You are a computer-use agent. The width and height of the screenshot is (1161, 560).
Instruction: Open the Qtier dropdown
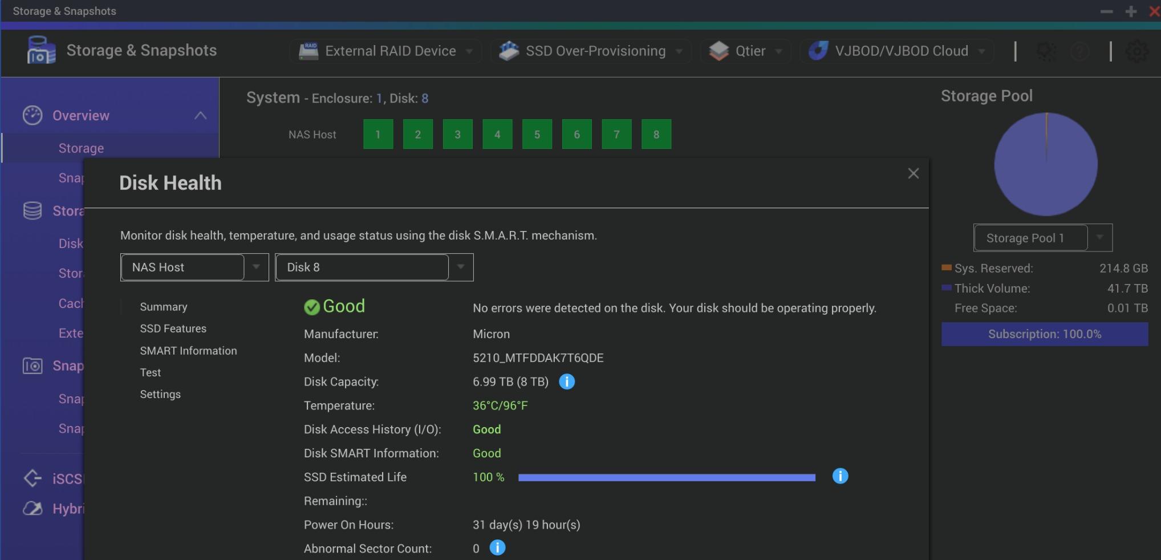(745, 51)
